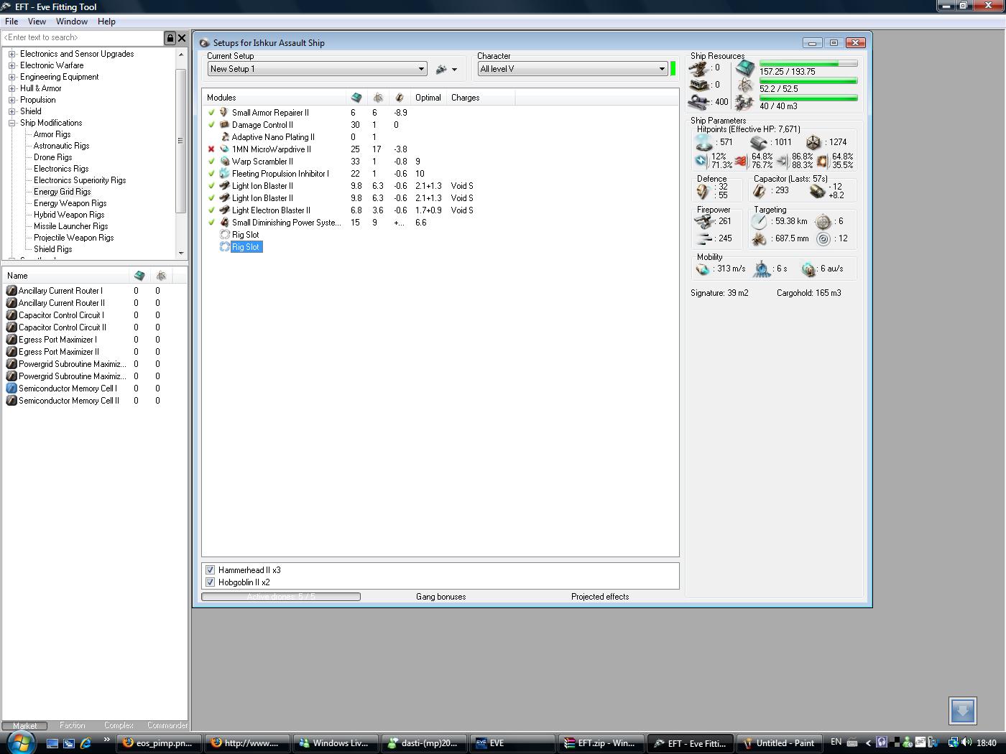The width and height of the screenshot is (1006, 754).
Task: Expand Electronic Warfare tree node
Action: coord(11,65)
